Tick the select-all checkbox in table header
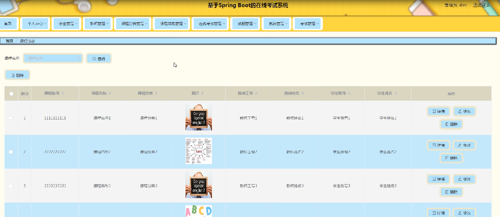The width and height of the screenshot is (500, 217). pyautogui.click(x=11, y=94)
